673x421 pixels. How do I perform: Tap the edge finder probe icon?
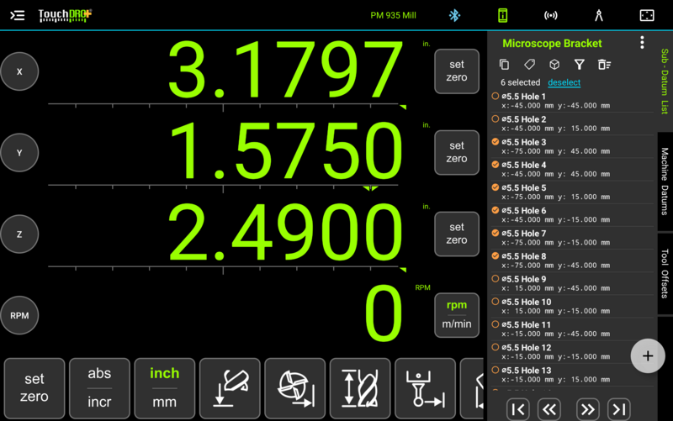point(425,388)
